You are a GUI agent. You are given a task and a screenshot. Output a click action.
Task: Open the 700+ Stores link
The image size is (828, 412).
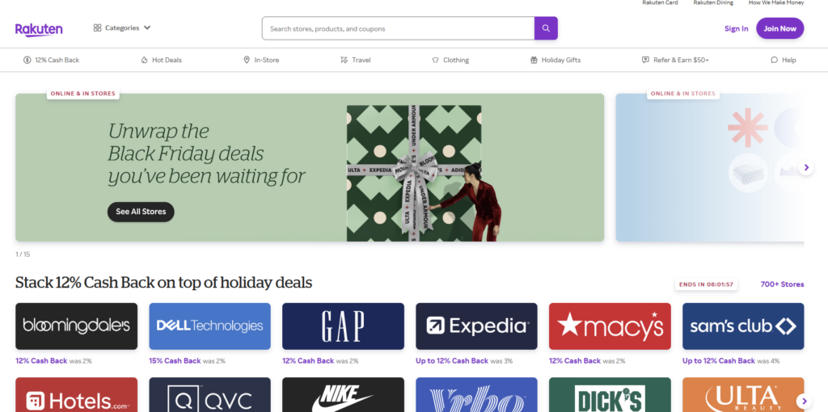[782, 284]
